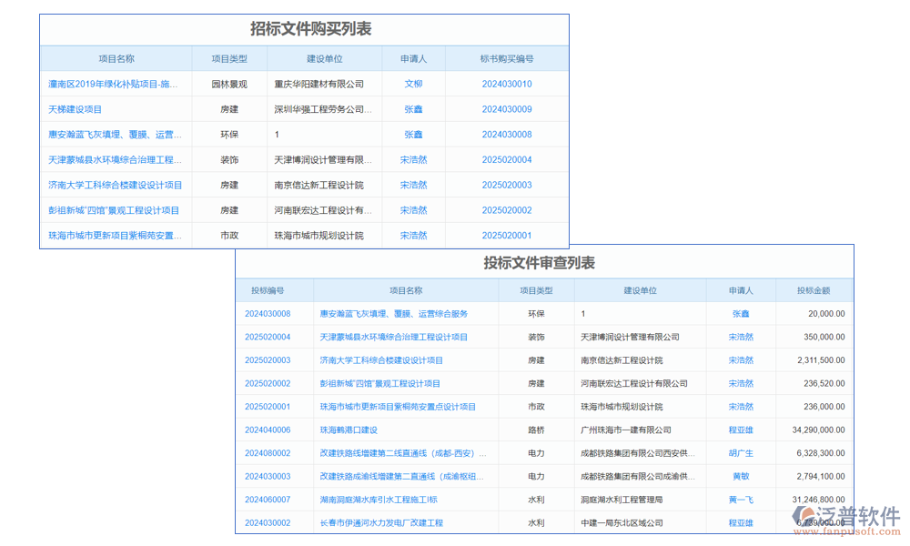
Task: Click 张鑫 applicant for 惠安瀚蓝飞灰填埋 project
Action: [413, 134]
